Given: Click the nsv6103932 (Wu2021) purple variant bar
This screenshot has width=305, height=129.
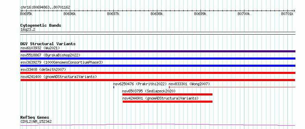Looking at the screenshot, I should coord(158,51).
